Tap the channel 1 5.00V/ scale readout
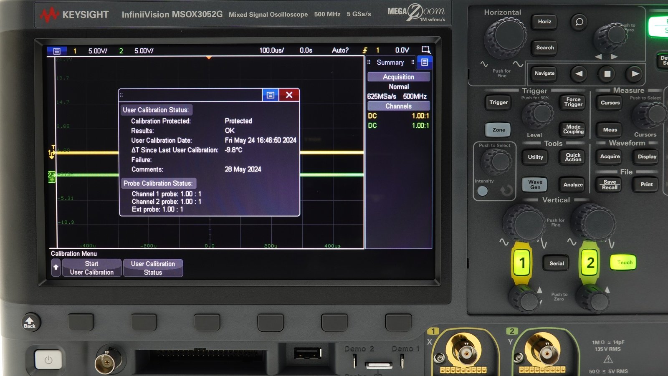Image resolution: width=668 pixels, height=376 pixels. pyautogui.click(x=98, y=51)
